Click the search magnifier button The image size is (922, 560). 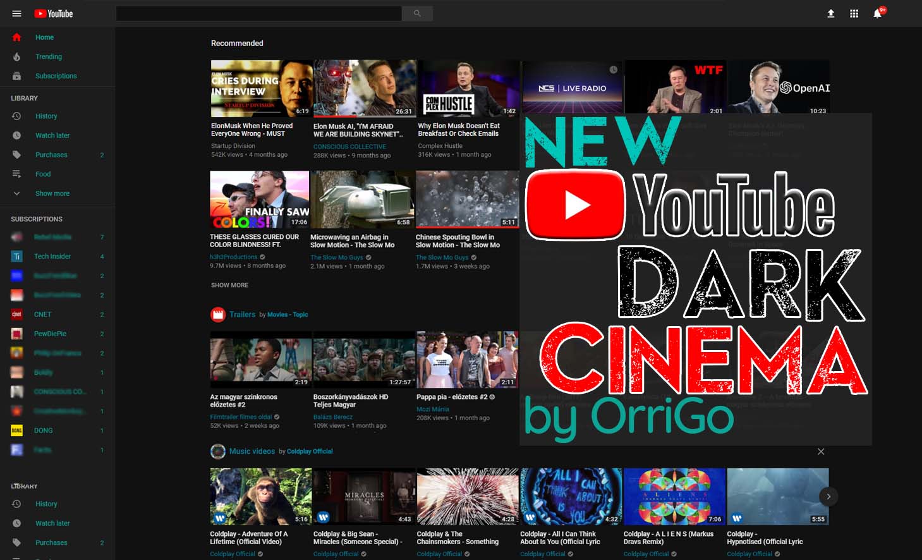[417, 13]
